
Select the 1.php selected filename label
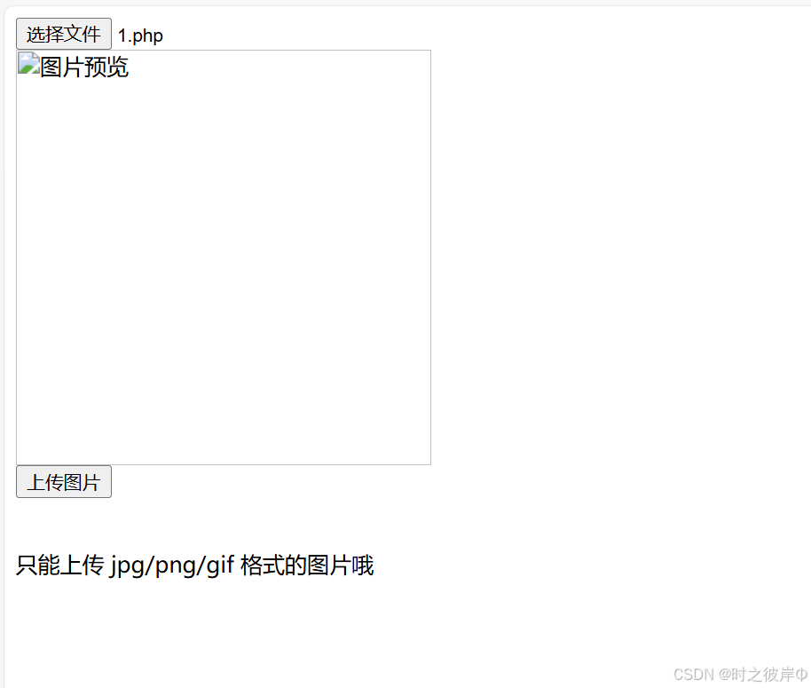coord(140,36)
